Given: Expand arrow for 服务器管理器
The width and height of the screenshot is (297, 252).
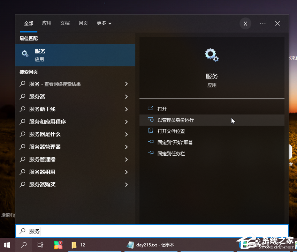Looking at the screenshot, I should pos(126,147).
